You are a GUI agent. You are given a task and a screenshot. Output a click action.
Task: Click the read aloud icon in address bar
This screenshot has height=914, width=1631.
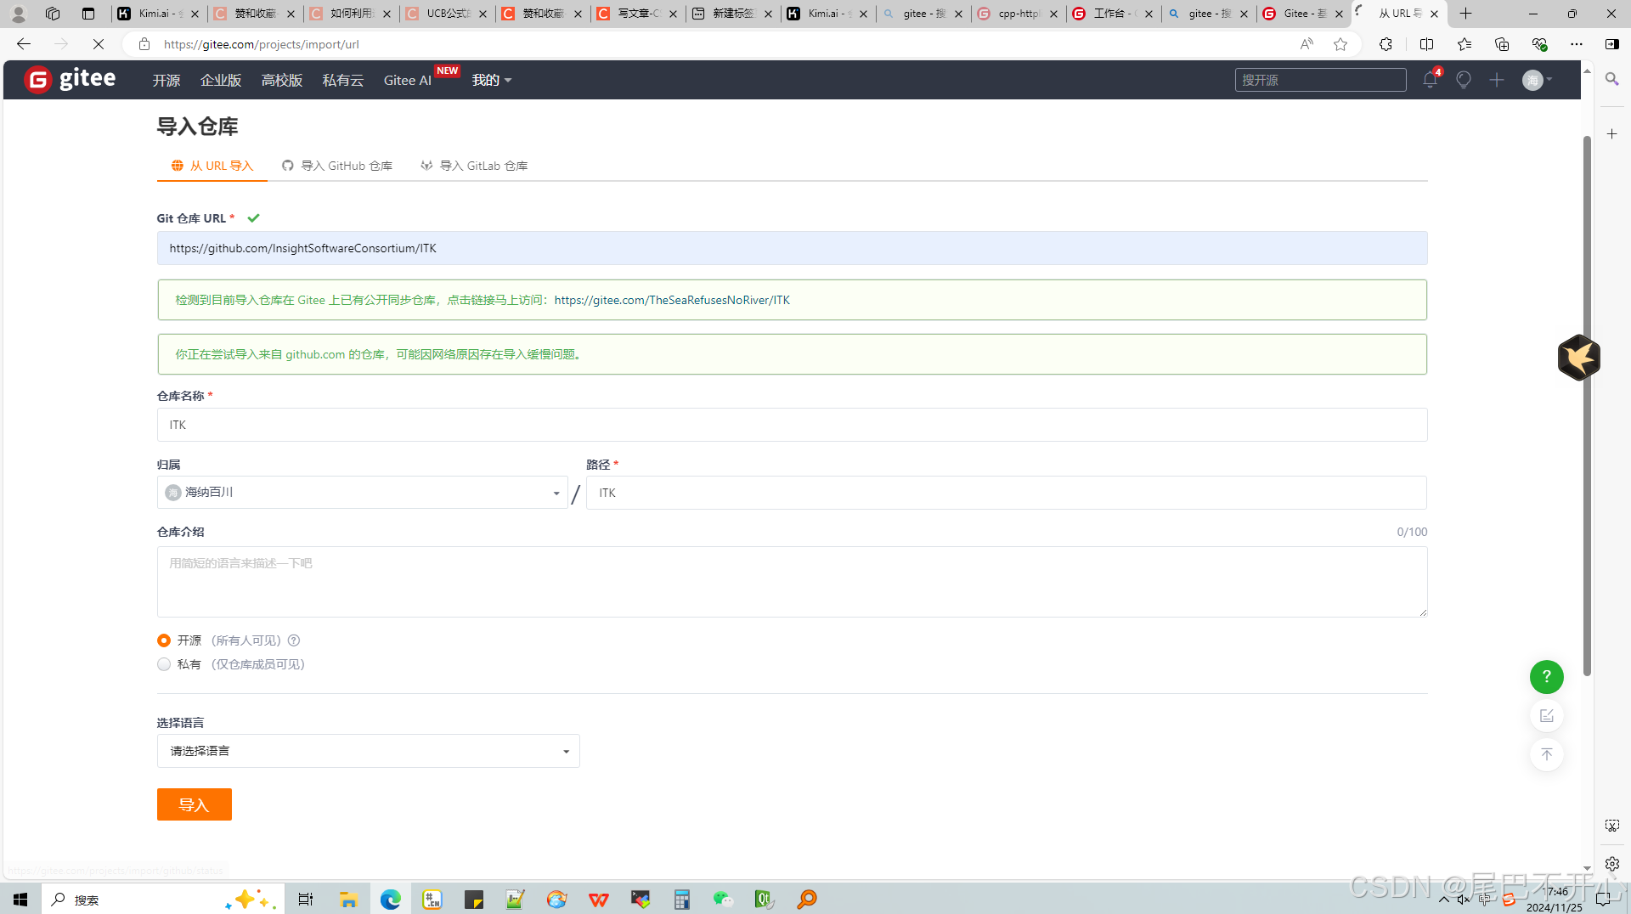[x=1306, y=44]
